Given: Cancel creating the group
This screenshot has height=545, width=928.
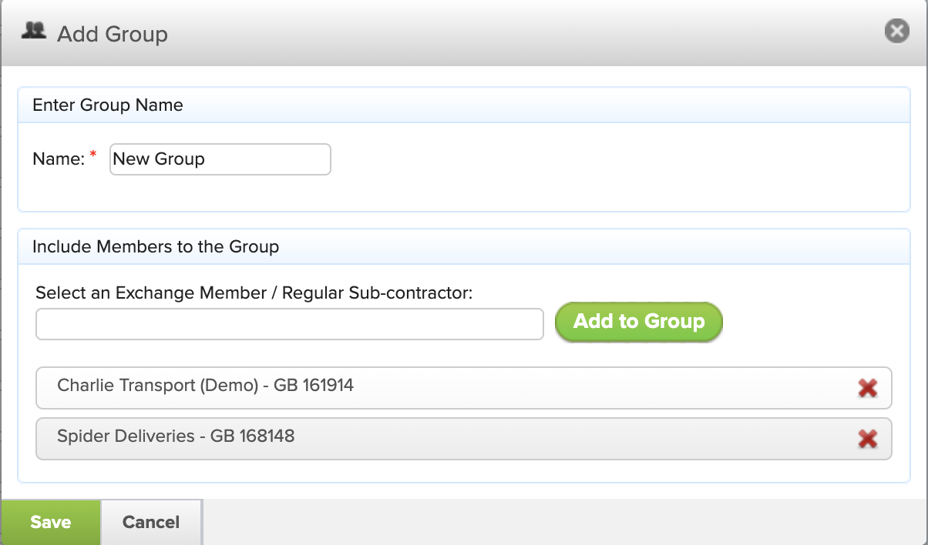Looking at the screenshot, I should 151,522.
